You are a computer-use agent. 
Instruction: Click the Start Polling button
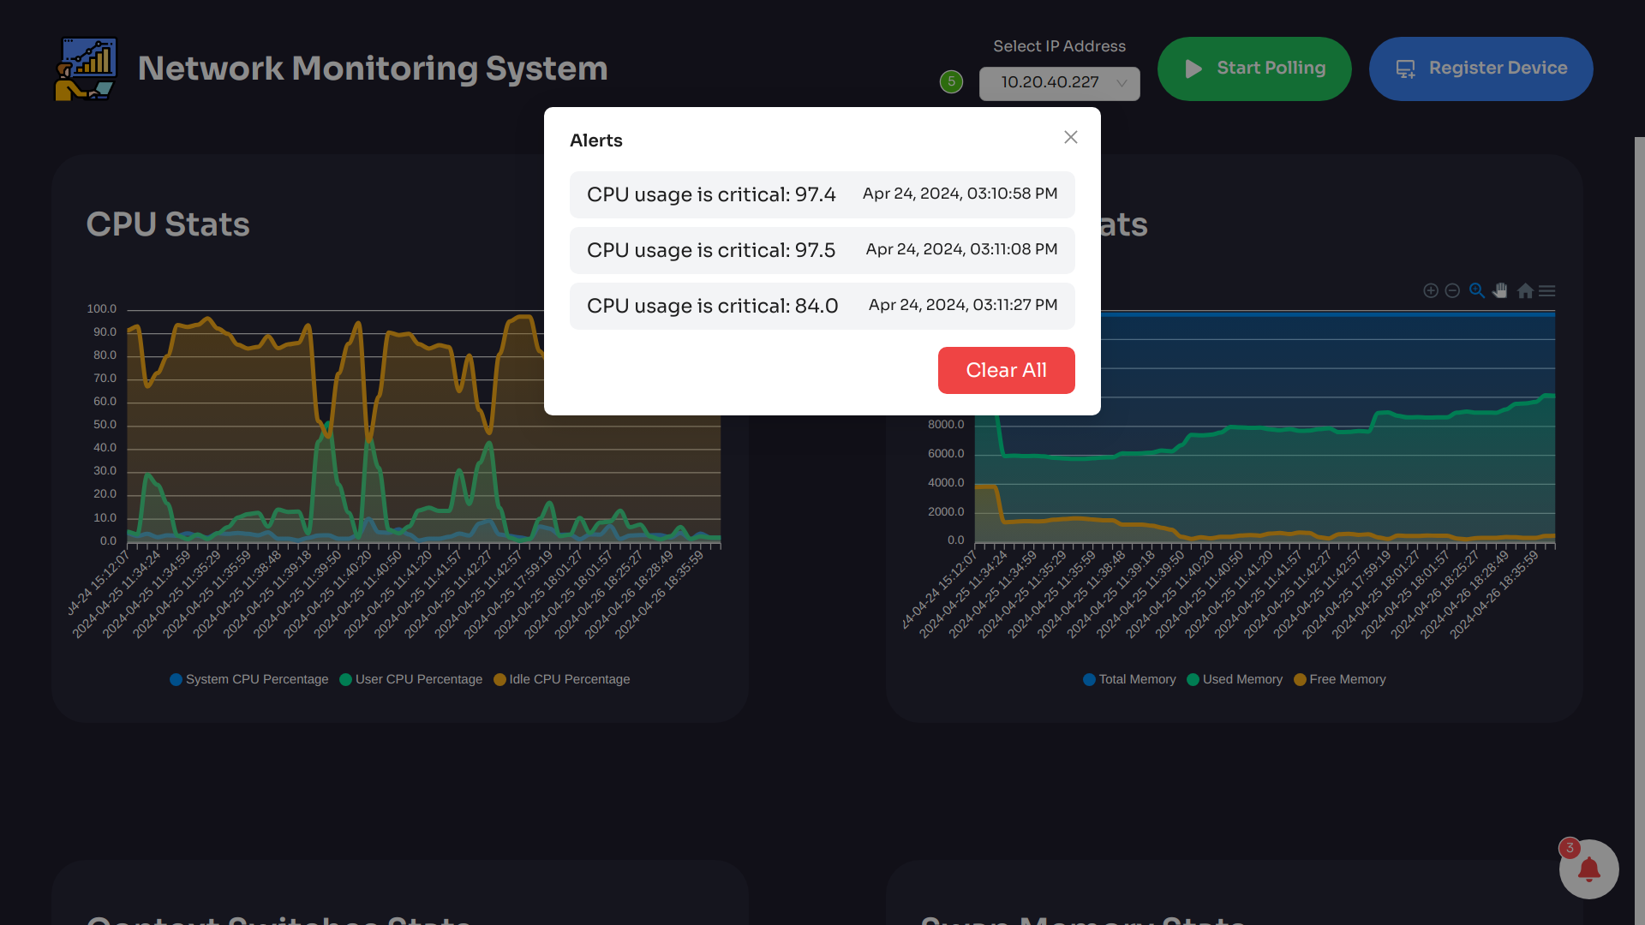click(1254, 69)
